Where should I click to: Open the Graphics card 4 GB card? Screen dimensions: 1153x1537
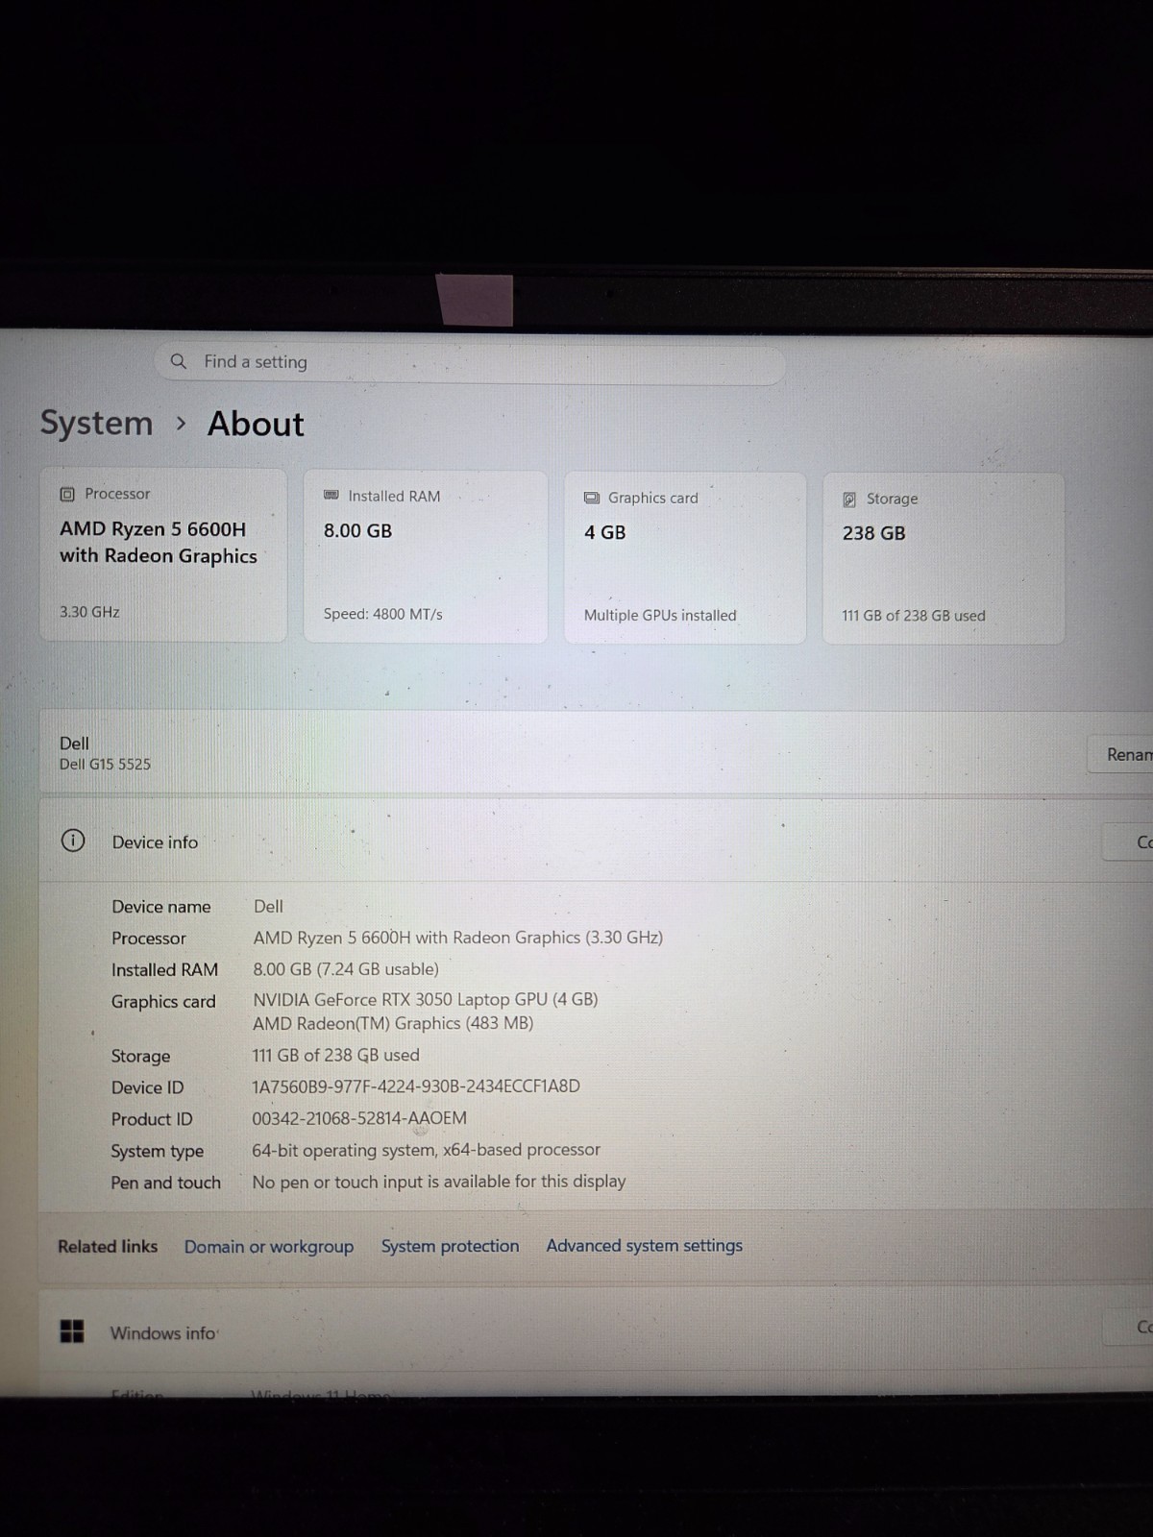point(685,558)
